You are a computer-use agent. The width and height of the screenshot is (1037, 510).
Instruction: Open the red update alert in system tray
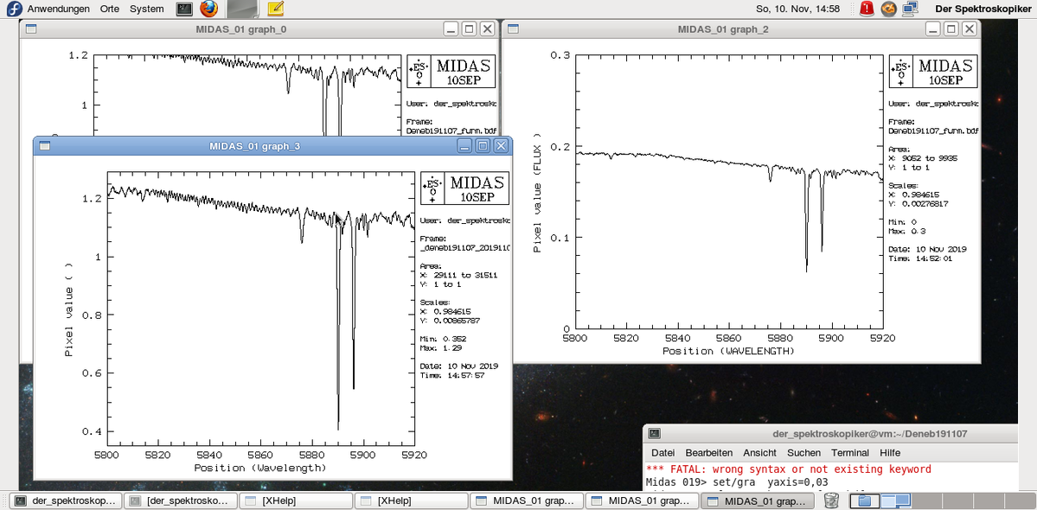(866, 9)
